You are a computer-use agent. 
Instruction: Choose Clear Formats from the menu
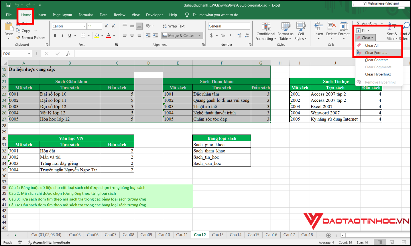point(376,53)
